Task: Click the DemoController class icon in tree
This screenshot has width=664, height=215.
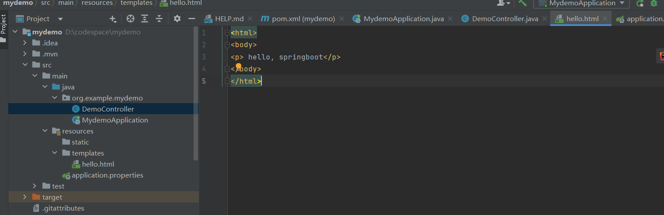Action: (75, 109)
